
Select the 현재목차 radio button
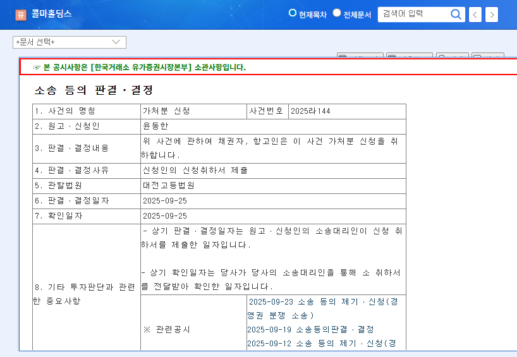click(x=292, y=13)
